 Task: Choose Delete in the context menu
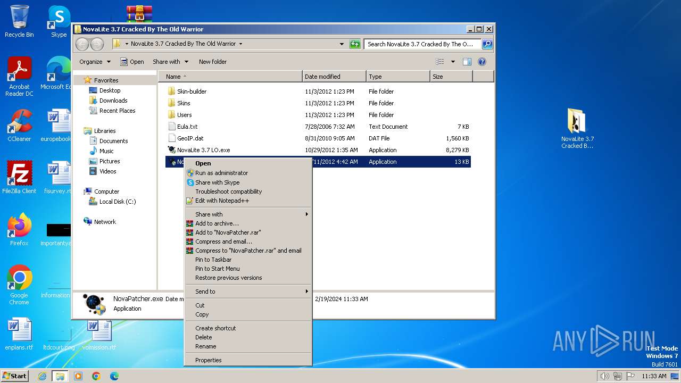click(x=247, y=337)
